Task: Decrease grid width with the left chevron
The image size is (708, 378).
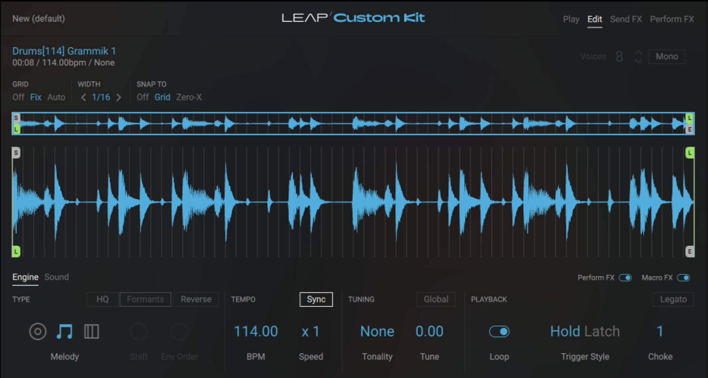Action: click(x=83, y=97)
